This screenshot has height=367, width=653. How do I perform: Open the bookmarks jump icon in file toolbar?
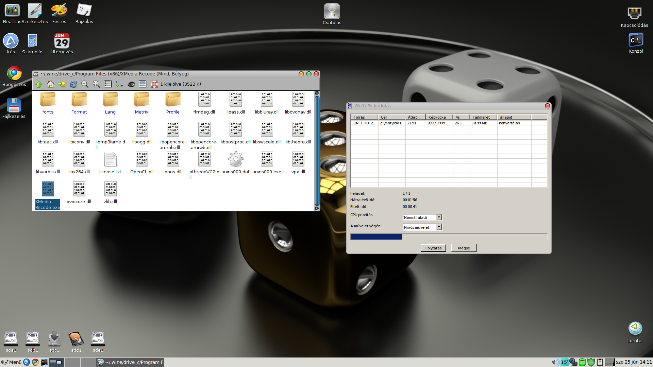pyautogui.click(x=62, y=84)
